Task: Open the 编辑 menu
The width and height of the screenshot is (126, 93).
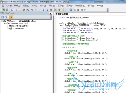Action: (17, 6)
